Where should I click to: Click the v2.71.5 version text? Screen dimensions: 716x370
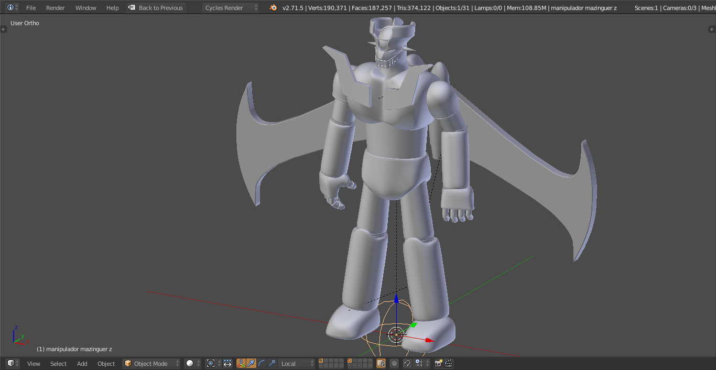(x=293, y=8)
